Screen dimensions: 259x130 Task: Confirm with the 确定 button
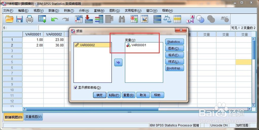point(100,95)
